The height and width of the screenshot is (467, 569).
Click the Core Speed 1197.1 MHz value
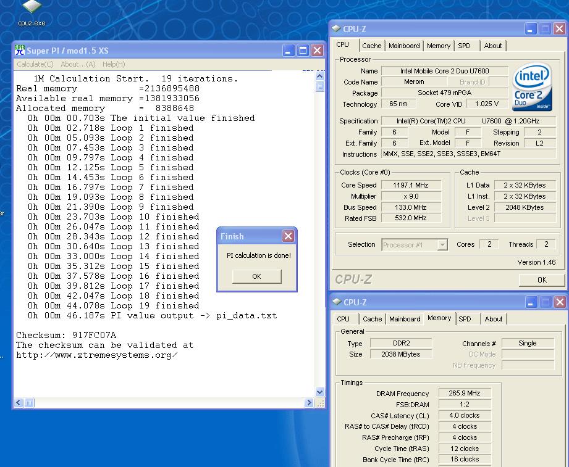coord(411,185)
